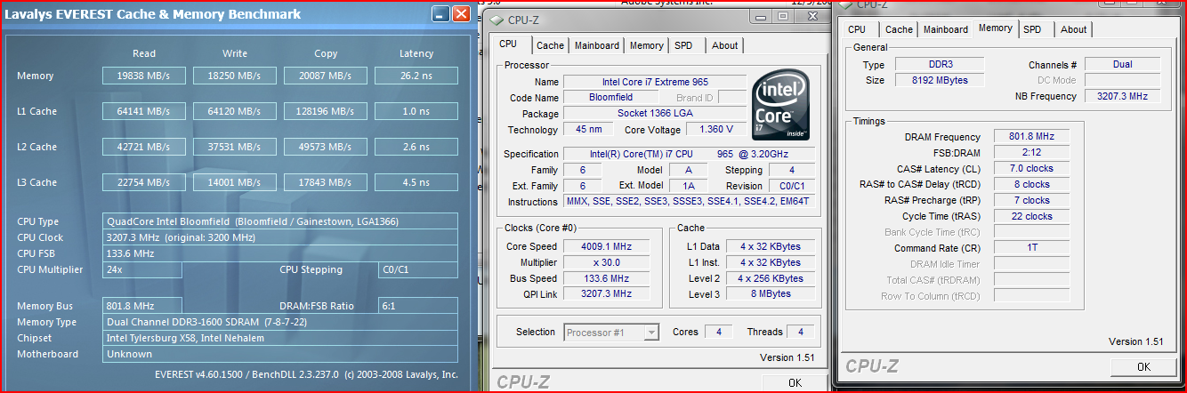
Task: Click the EVEREST CPU Clock value 3207.3 MHz
Action: 280,237
